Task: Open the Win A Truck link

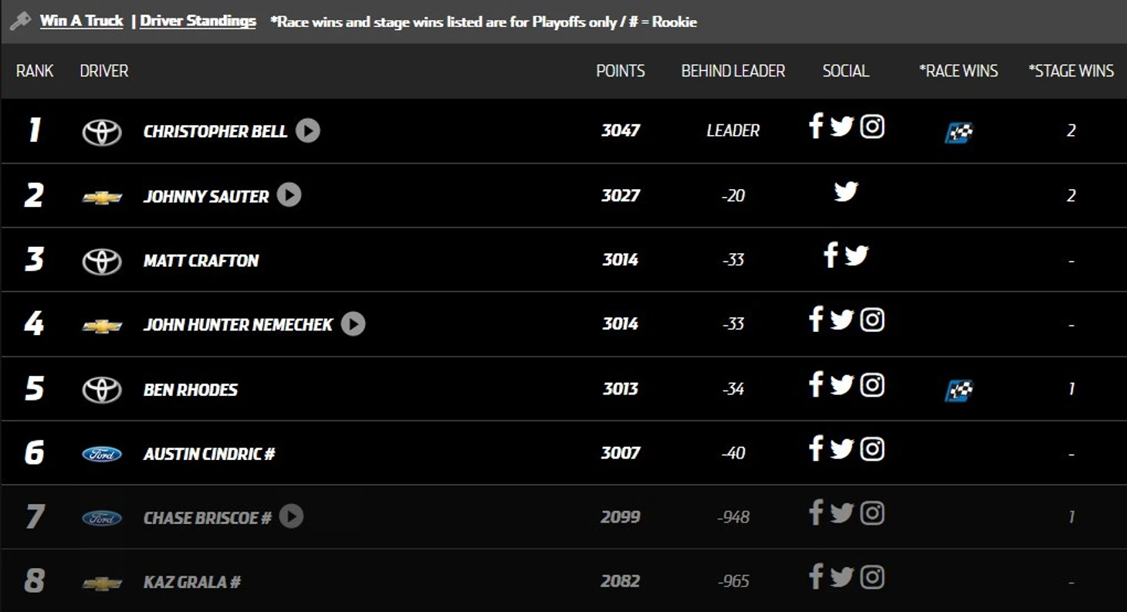Action: tap(81, 21)
